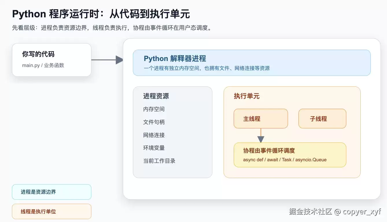Image resolution: width=387 pixels, height=222 pixels.
Task: Click the '子线程' box
Action: point(322,119)
